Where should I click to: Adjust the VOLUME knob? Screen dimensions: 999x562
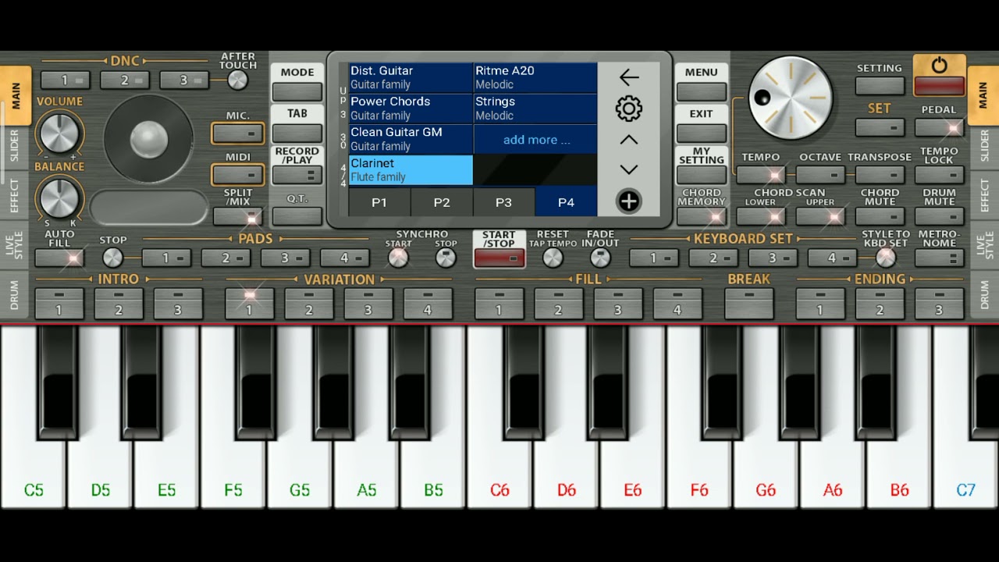click(59, 133)
